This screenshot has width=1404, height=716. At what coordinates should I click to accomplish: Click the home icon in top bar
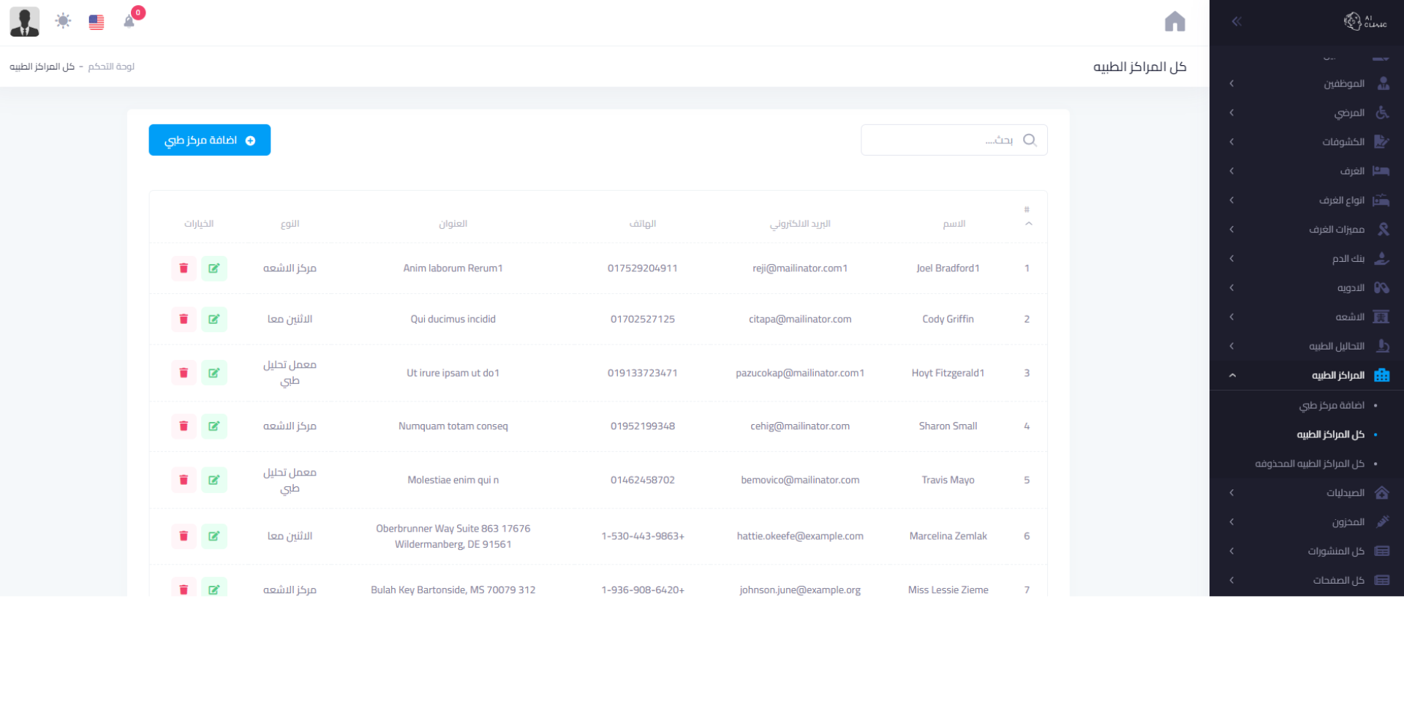(x=1174, y=22)
